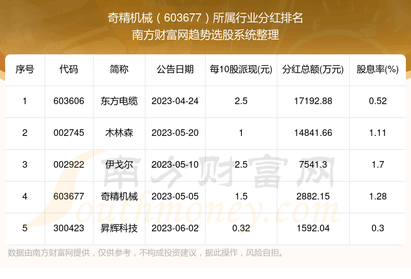Select the 股息率(%) column header
The width and height of the screenshot is (411, 279).
(378, 69)
